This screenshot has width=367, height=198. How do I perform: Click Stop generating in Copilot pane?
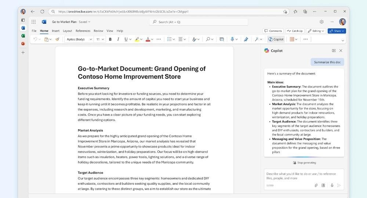click(x=305, y=163)
